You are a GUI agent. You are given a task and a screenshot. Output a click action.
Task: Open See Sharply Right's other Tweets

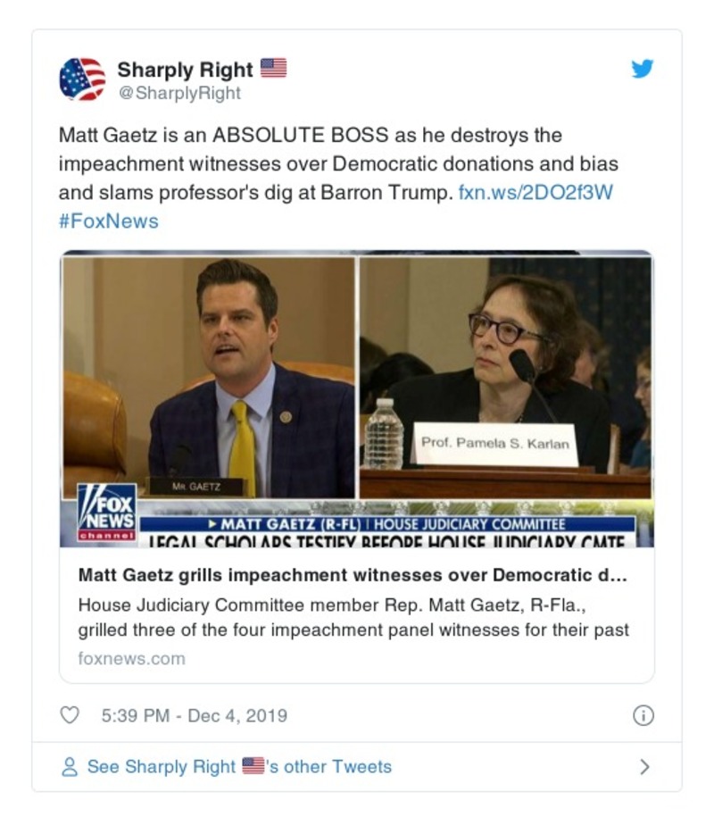[239, 766]
